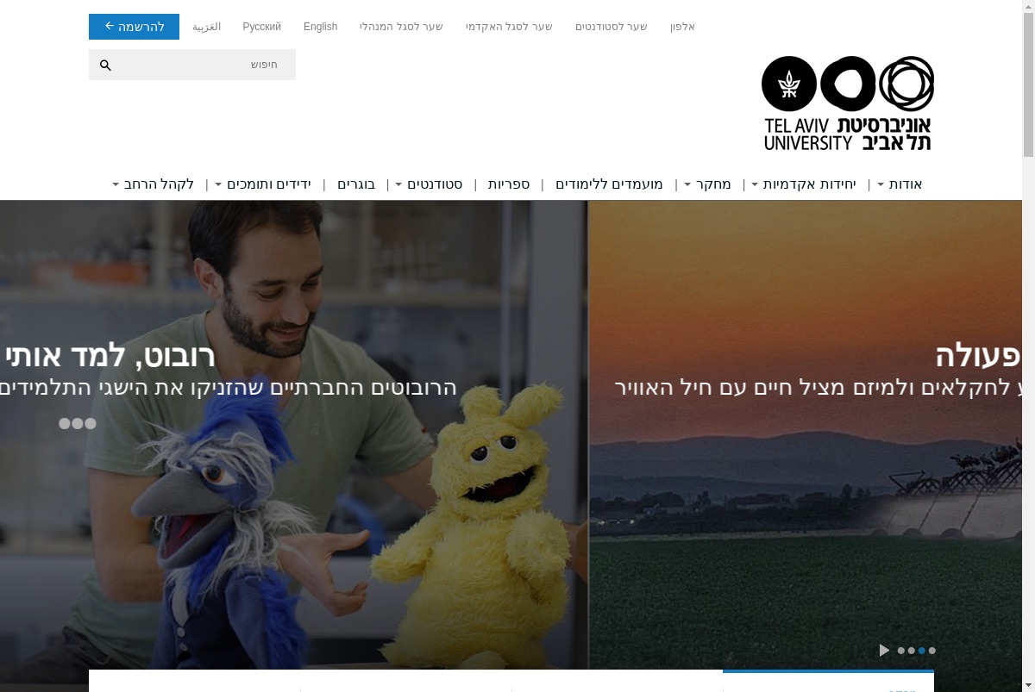Expand the סטודנטים dropdown arrow
The image size is (1035, 692).
(x=398, y=184)
